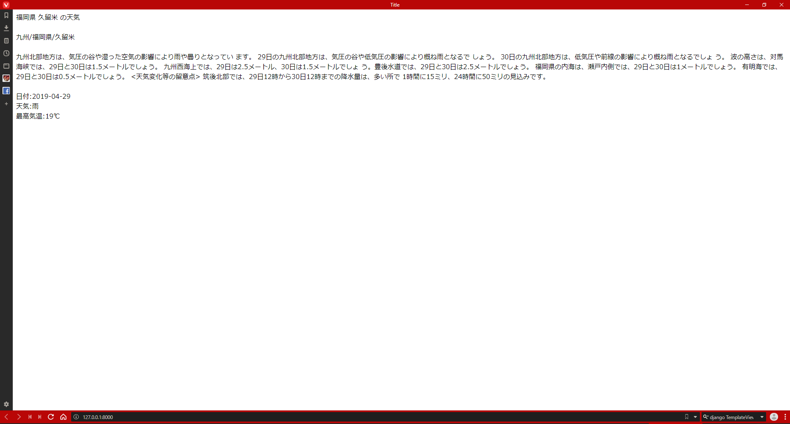The image size is (790, 424).
Task: Click the Fast Forward navigation button
Action: coord(40,417)
